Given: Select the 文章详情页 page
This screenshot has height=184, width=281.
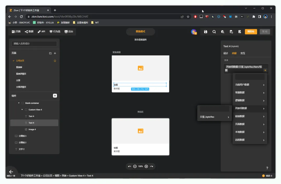Looking at the screenshot, I should coord(21,87).
